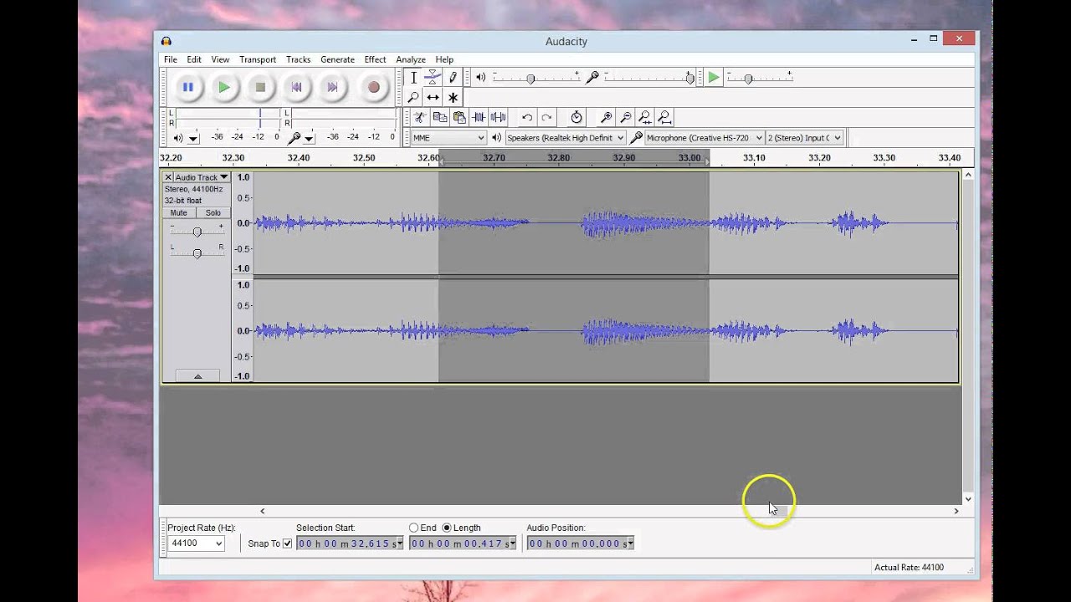This screenshot has height=602, width=1071.
Task: Start recording with the Record button
Action: [x=373, y=87]
